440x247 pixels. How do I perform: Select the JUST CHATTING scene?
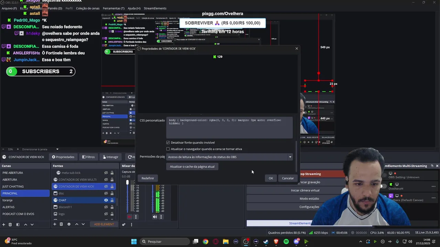(x=25, y=186)
